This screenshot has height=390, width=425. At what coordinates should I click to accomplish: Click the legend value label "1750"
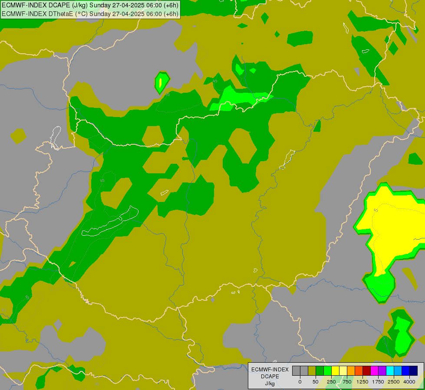point(378,382)
